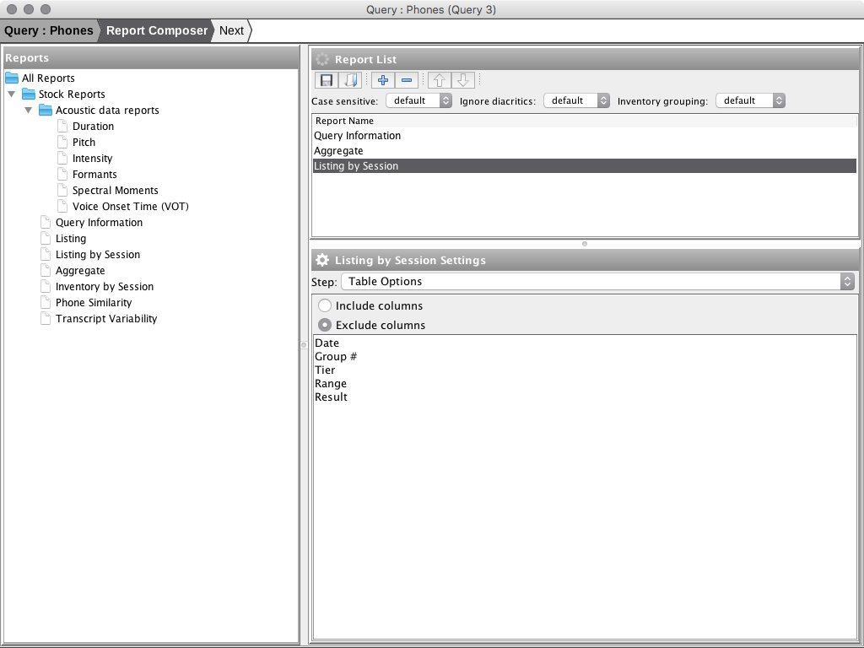Switch to the Report Composer tab
Viewport: 864px width, 648px height.
pyautogui.click(x=157, y=30)
